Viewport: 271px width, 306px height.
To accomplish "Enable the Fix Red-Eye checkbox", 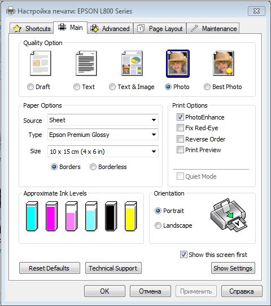I will pos(180,128).
